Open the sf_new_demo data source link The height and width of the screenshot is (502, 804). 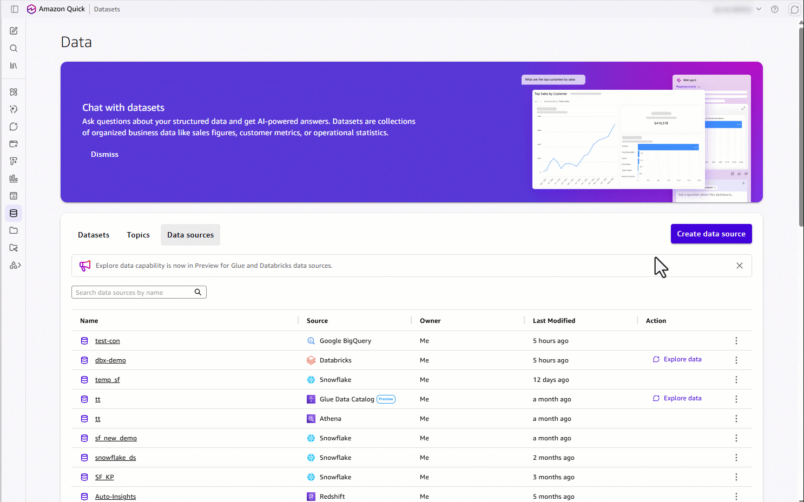116,438
